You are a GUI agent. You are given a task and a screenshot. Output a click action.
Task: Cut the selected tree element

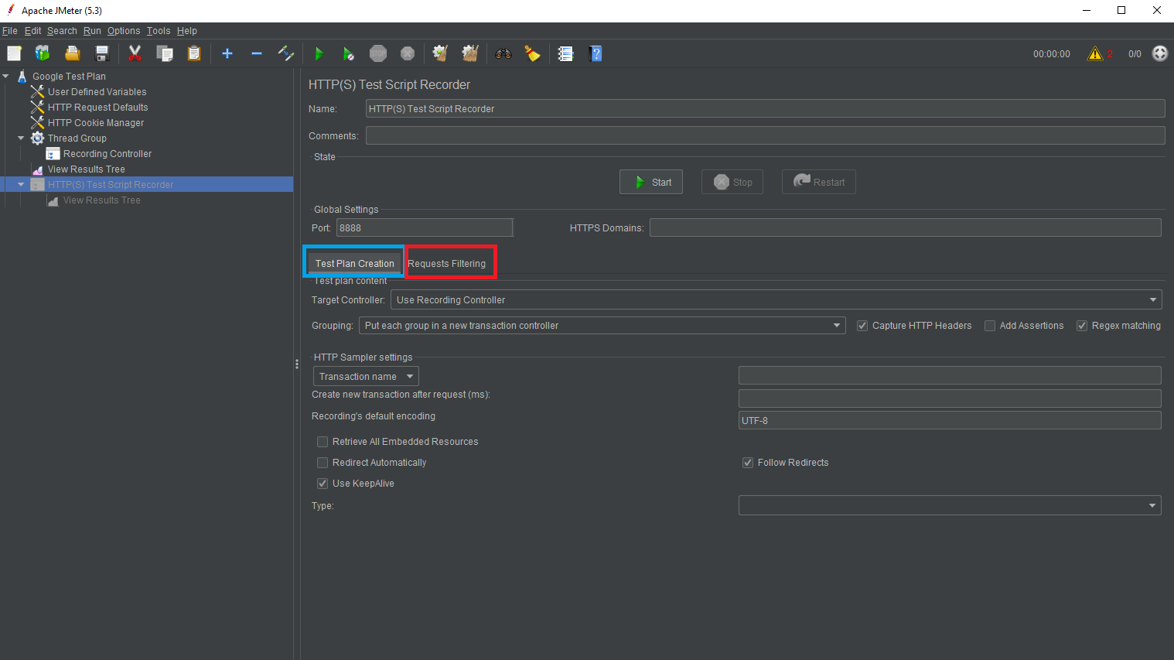[x=134, y=53]
